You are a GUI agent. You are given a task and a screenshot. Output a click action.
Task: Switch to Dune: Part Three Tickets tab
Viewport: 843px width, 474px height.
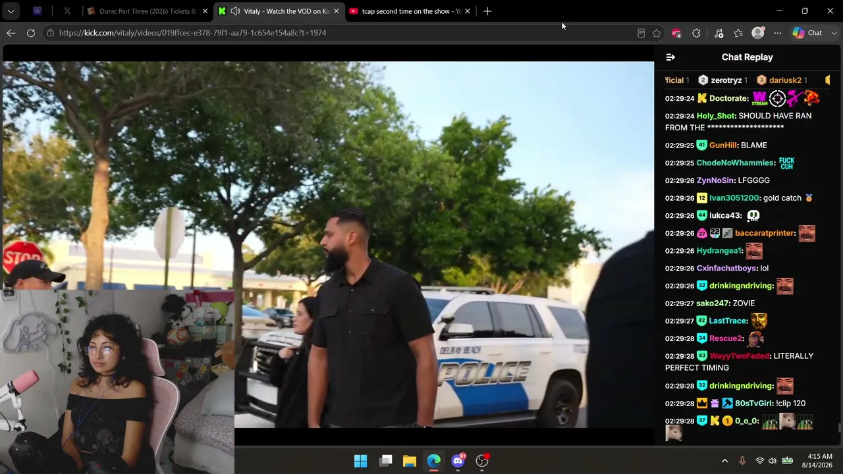148,11
